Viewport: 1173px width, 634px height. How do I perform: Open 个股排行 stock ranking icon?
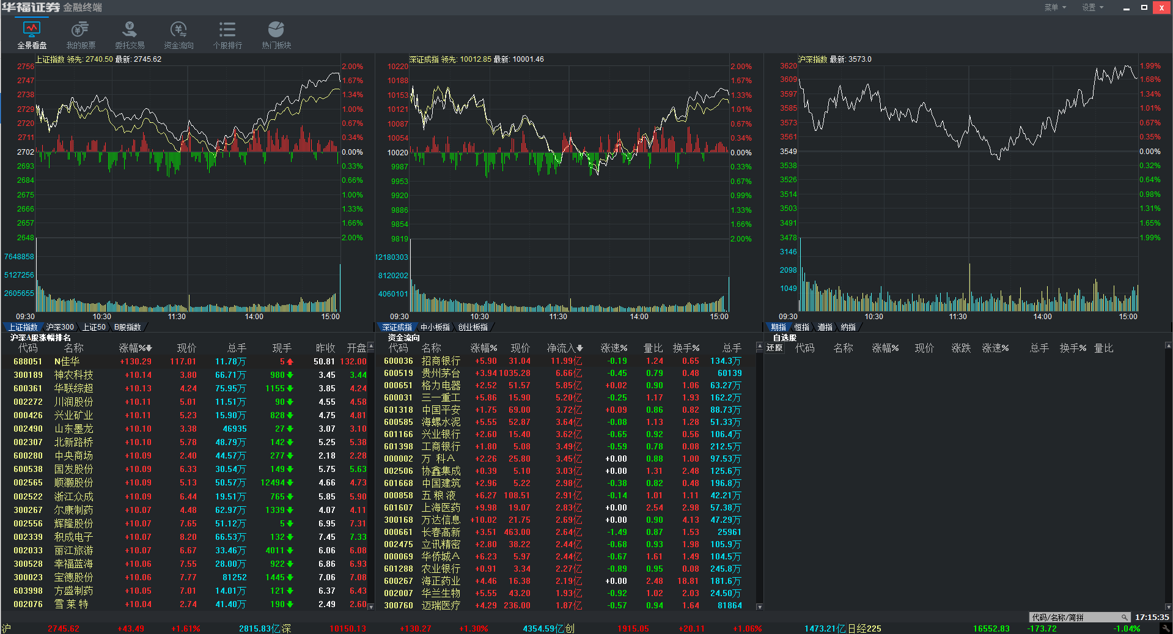tap(227, 35)
